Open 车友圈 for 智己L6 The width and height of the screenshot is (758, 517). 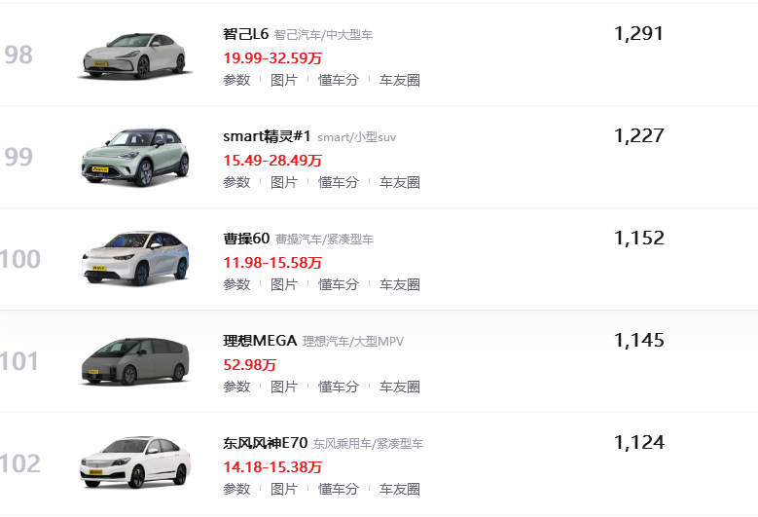[x=400, y=80]
